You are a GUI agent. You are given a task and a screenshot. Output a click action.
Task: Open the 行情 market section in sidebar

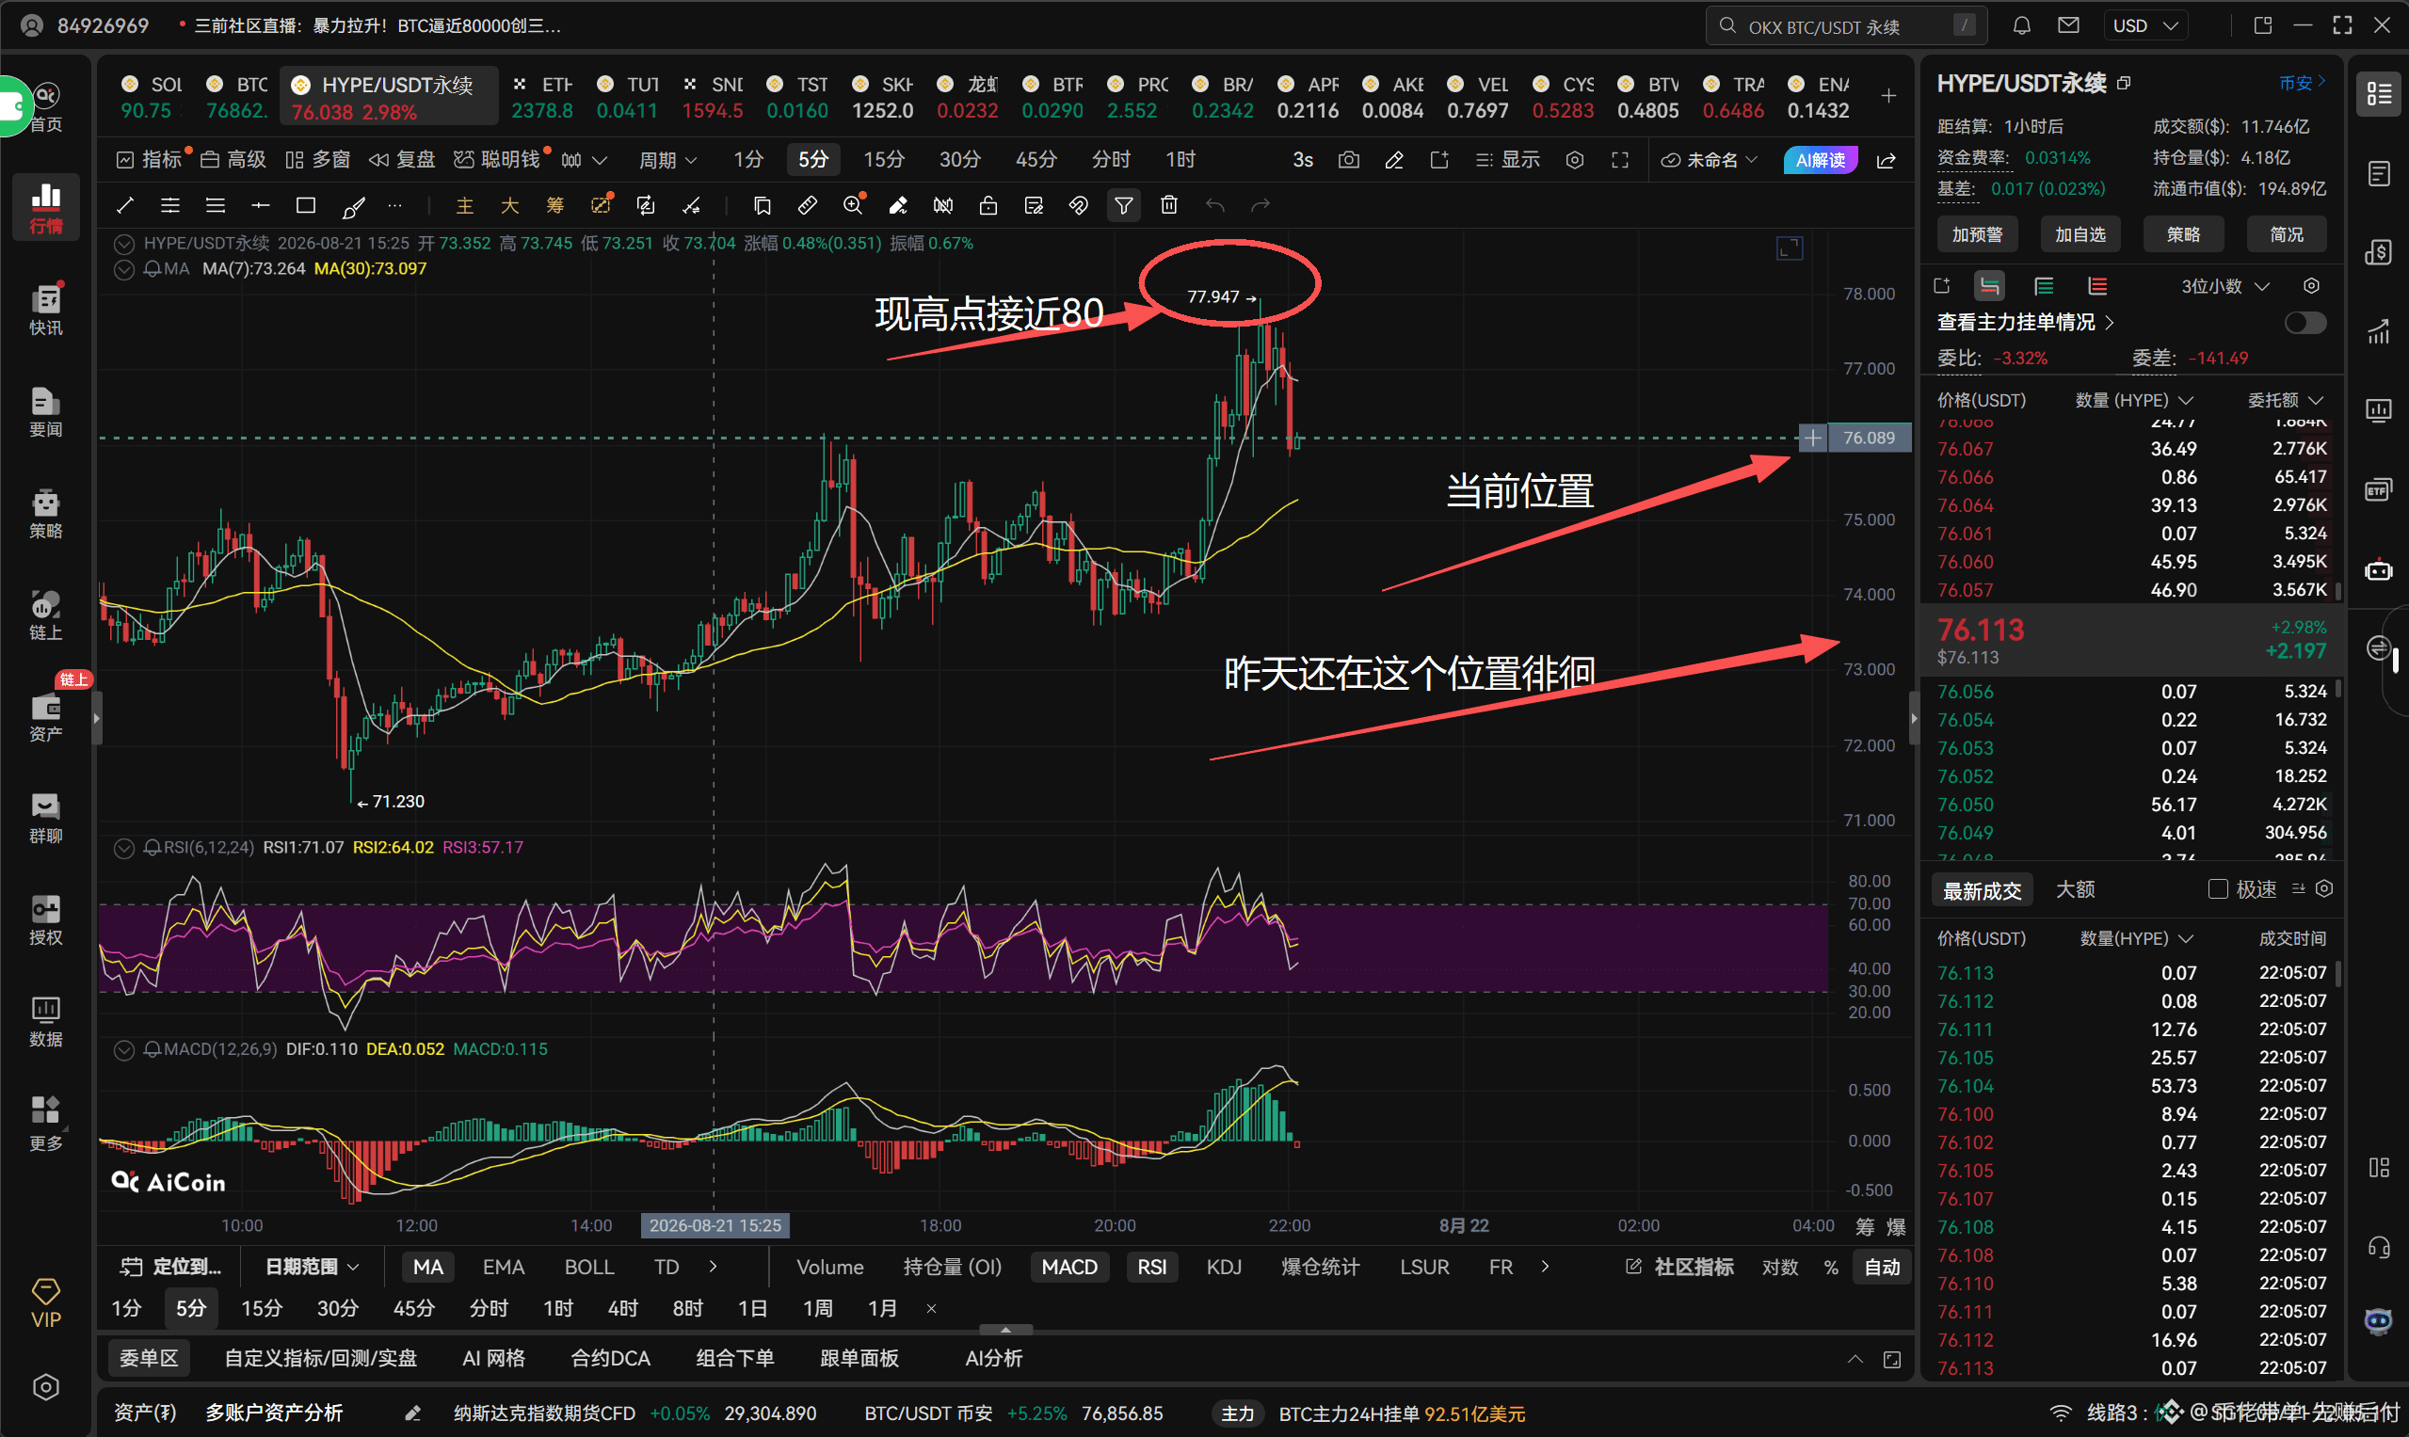(45, 207)
